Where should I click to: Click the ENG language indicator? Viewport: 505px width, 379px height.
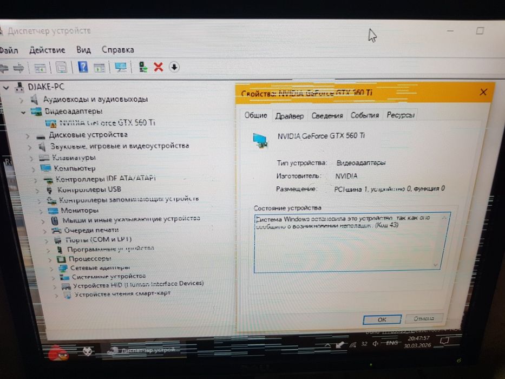(x=392, y=343)
